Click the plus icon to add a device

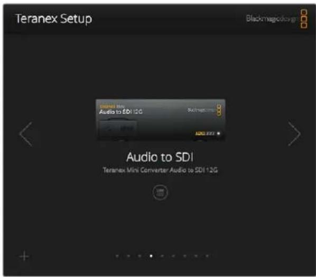pos(24,256)
